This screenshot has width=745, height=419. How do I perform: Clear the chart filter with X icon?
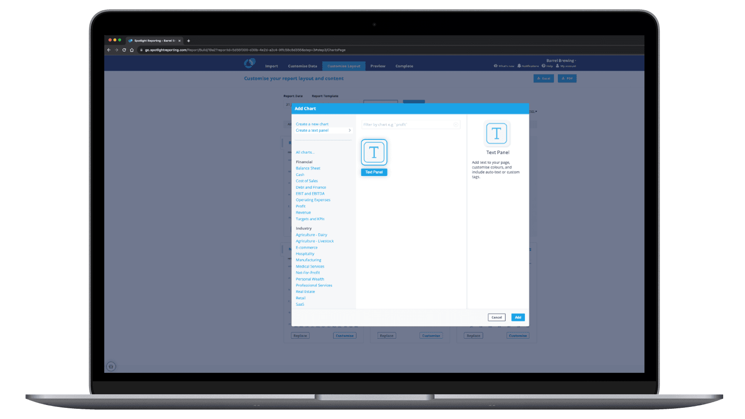(x=456, y=124)
